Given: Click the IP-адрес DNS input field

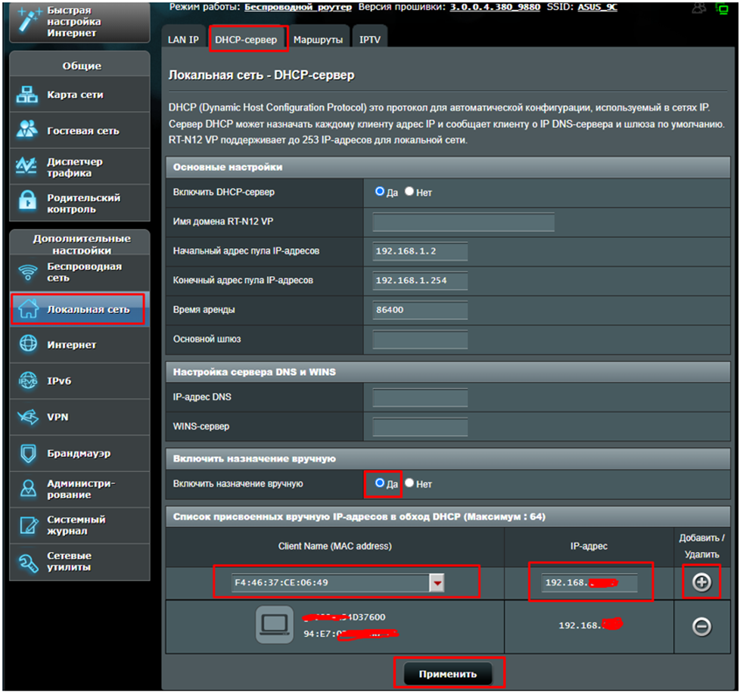Looking at the screenshot, I should pyautogui.click(x=420, y=397).
